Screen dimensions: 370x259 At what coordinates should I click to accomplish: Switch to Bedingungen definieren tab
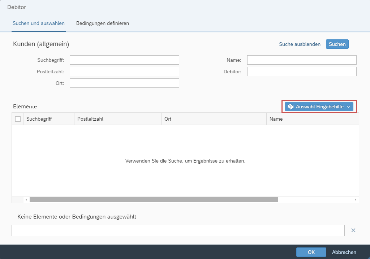pos(103,23)
